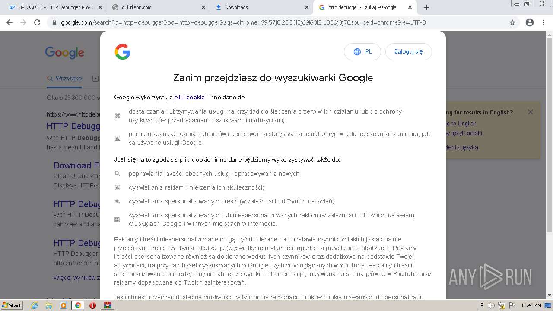Click the Zaloguj się button
The height and width of the screenshot is (311, 553).
click(x=408, y=52)
